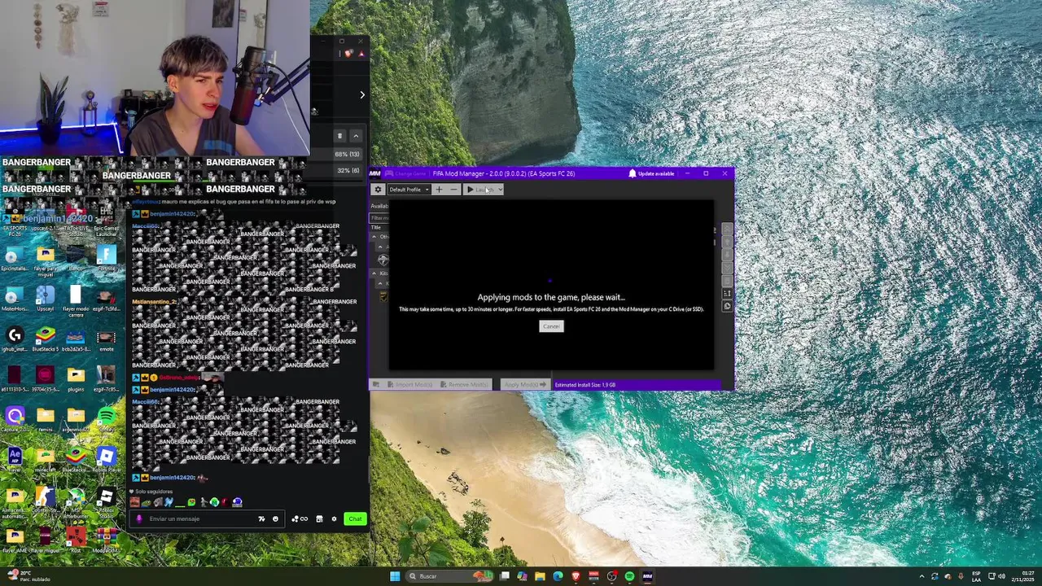This screenshot has width=1042, height=586.
Task: Open Microsoft Edge from taskbar
Action: pyautogui.click(x=558, y=576)
